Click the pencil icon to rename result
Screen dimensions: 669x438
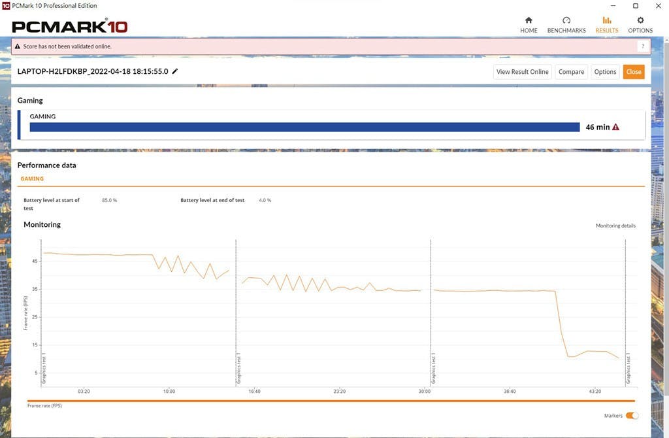(x=175, y=71)
